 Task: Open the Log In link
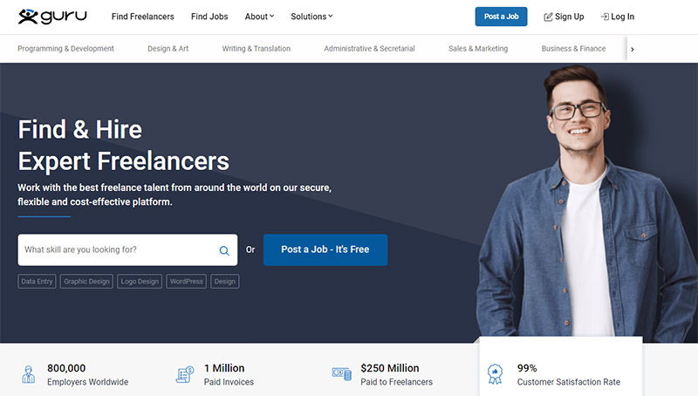click(618, 17)
